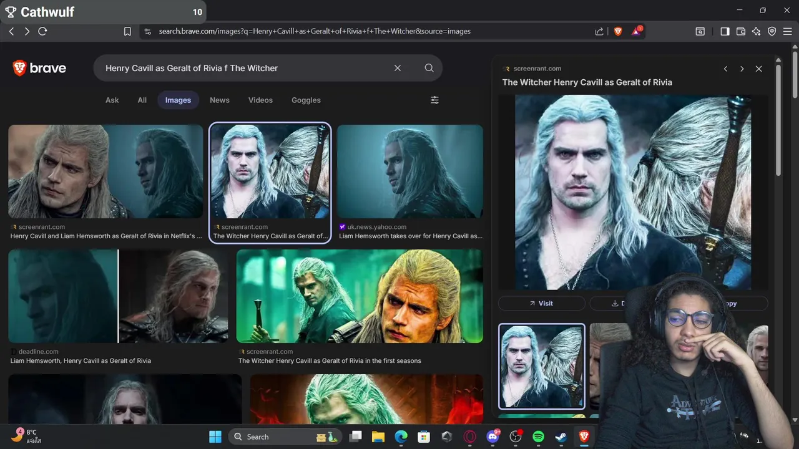Open the site settings icon in the address bar
Viewport: 799px width, 449px height.
147,31
